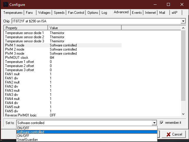Choose Software controlled in dropdown list
Image resolution: width=189 pixels, height=142 pixels.
pyautogui.click(x=87, y=132)
